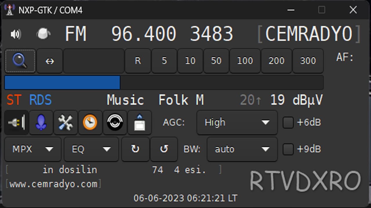Click the blue antenna pattern icon

click(41, 122)
